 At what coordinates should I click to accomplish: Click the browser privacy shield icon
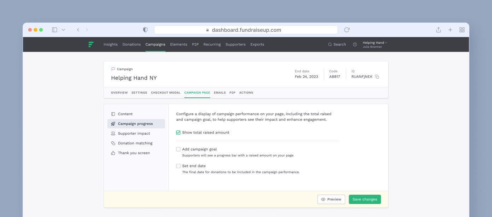(x=145, y=30)
